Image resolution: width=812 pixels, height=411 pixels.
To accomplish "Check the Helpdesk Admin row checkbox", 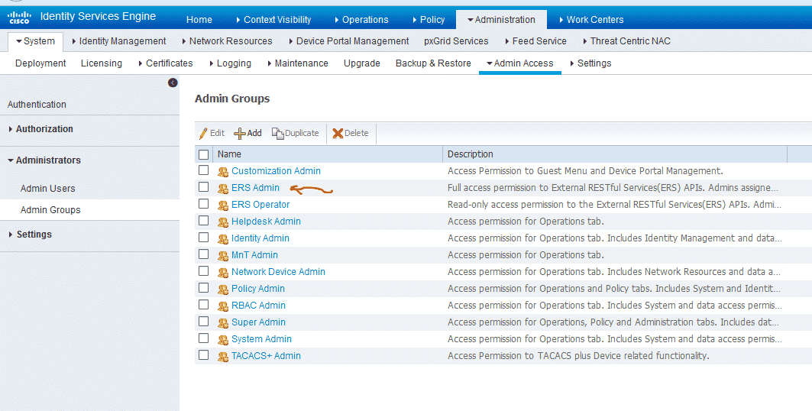I will pyautogui.click(x=203, y=221).
